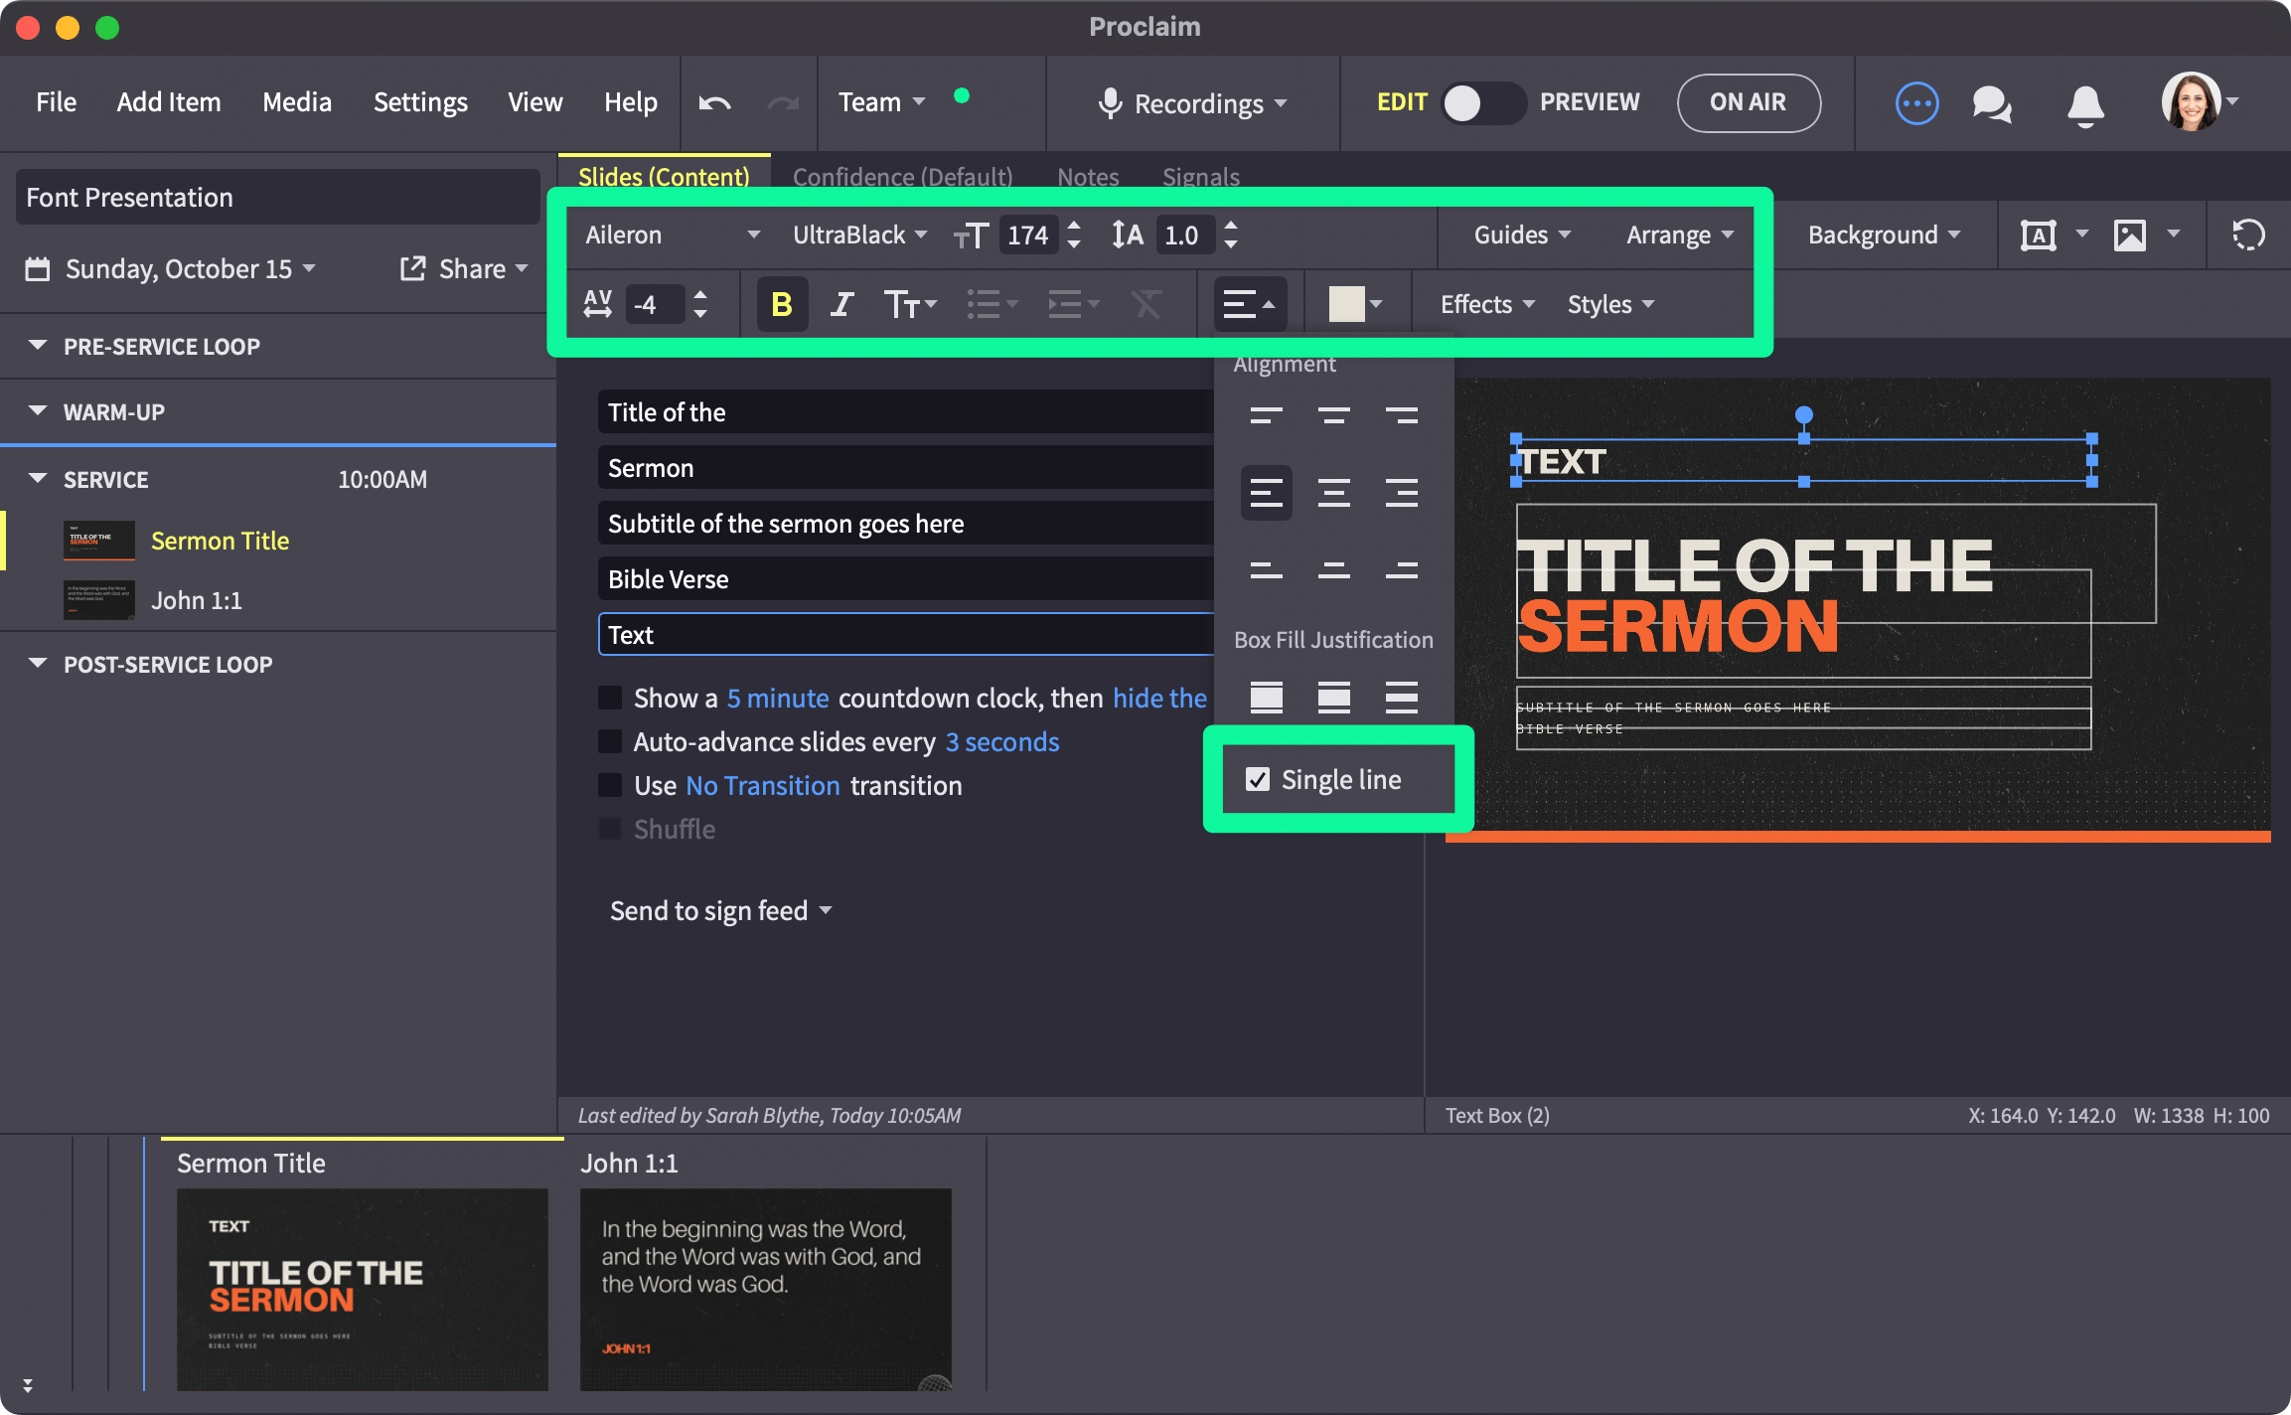
Task: Click the reset circular arrow icon
Action: (x=2248, y=236)
